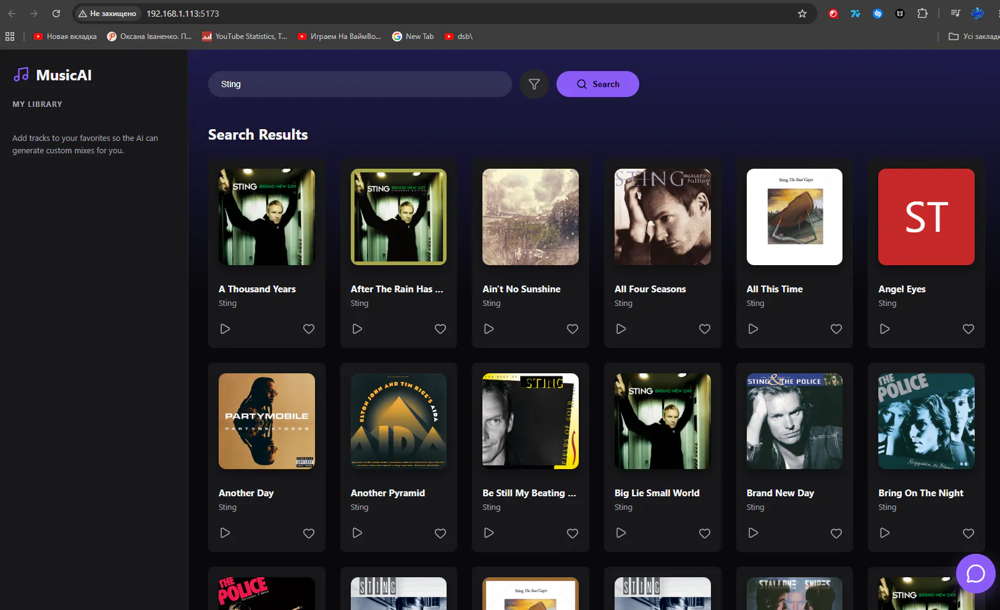Click the purple Search button
Image resolution: width=1000 pixels, height=610 pixels.
pyautogui.click(x=597, y=84)
